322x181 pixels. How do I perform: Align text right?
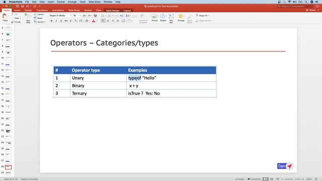coord(113,21)
